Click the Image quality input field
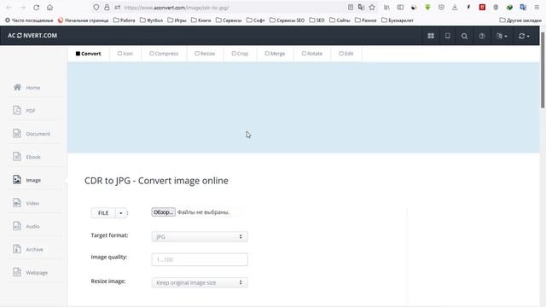546x307 pixels. pos(200,259)
